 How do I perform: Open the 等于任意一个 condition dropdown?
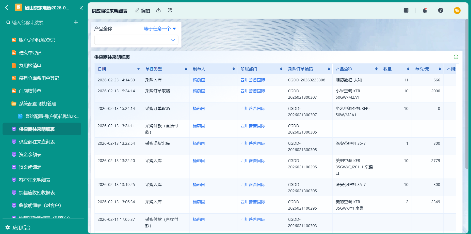[x=160, y=29]
